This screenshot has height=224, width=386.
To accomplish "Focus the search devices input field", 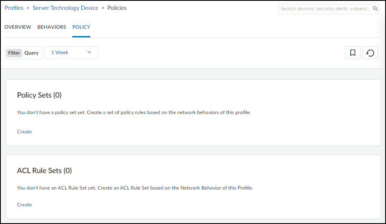I will click(x=325, y=9).
